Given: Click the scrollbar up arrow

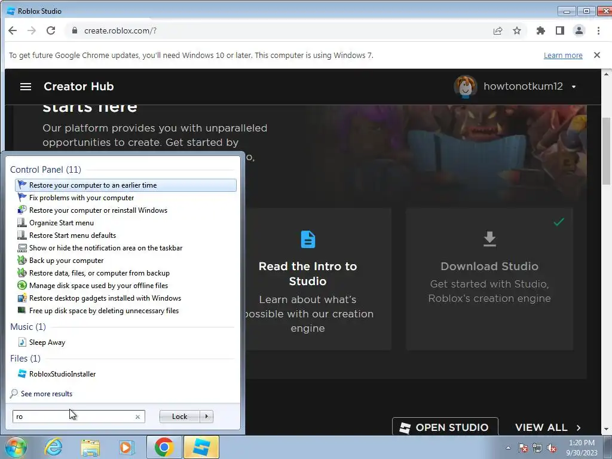Looking at the screenshot, I should [606, 74].
